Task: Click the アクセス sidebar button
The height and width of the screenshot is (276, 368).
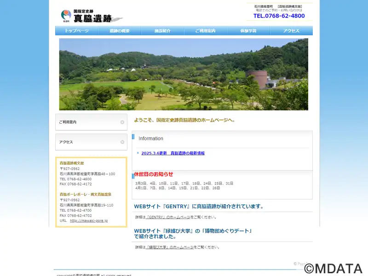Action: click(91, 142)
